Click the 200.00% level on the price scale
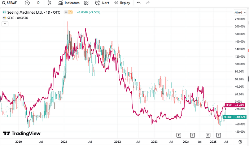Screen dimensions: 249x146 pyautogui.click(x=240, y=26)
